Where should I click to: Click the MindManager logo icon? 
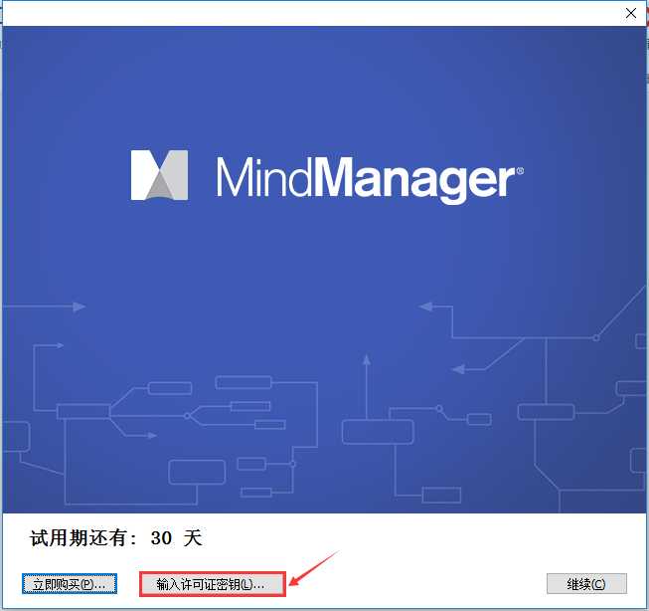(159, 175)
